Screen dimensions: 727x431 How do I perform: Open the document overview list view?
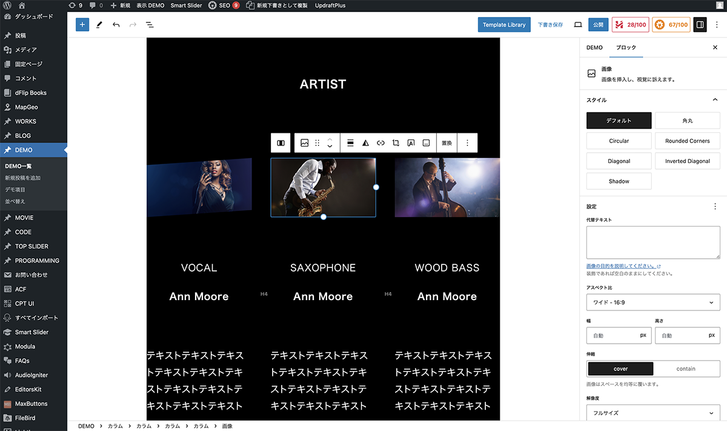pos(150,25)
